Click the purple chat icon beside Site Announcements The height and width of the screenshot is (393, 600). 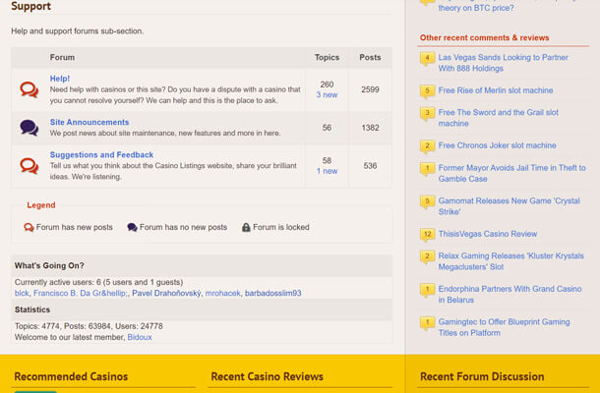[x=30, y=128]
